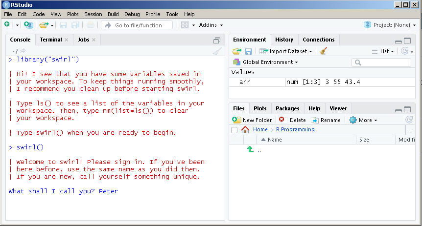Click the Save document icon

(63, 25)
